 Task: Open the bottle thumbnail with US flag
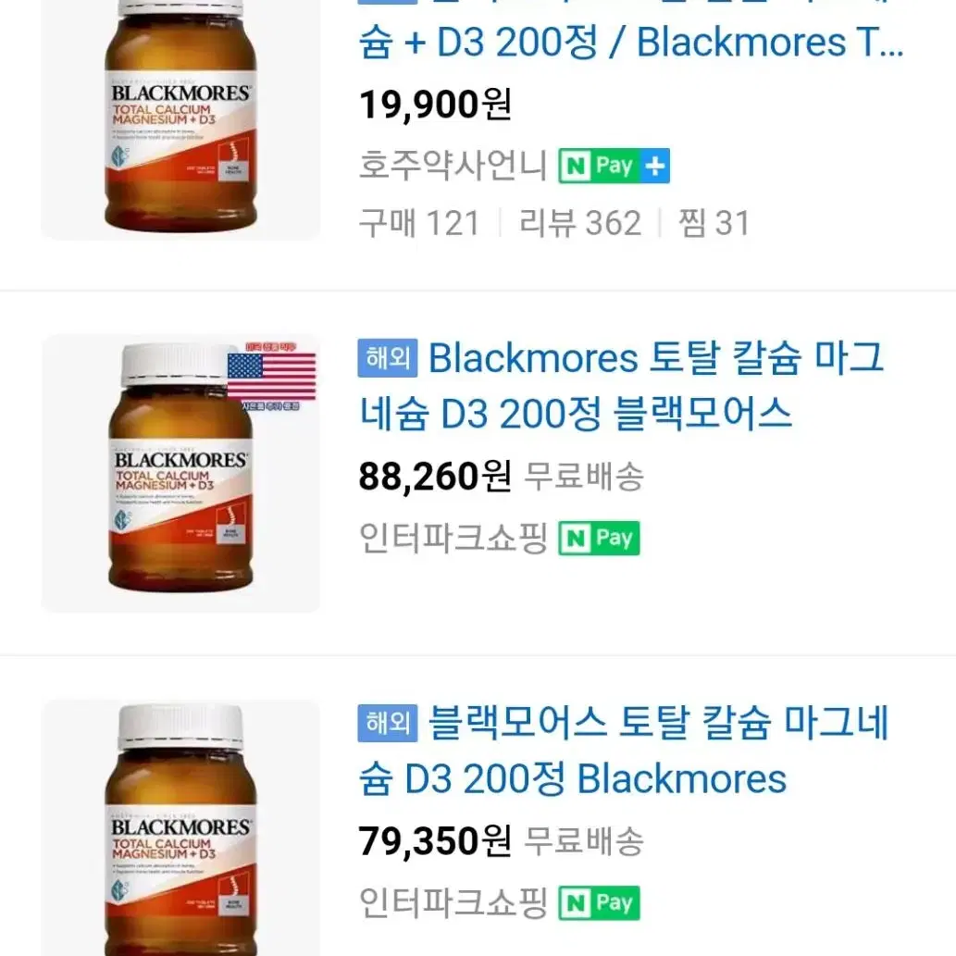click(180, 473)
